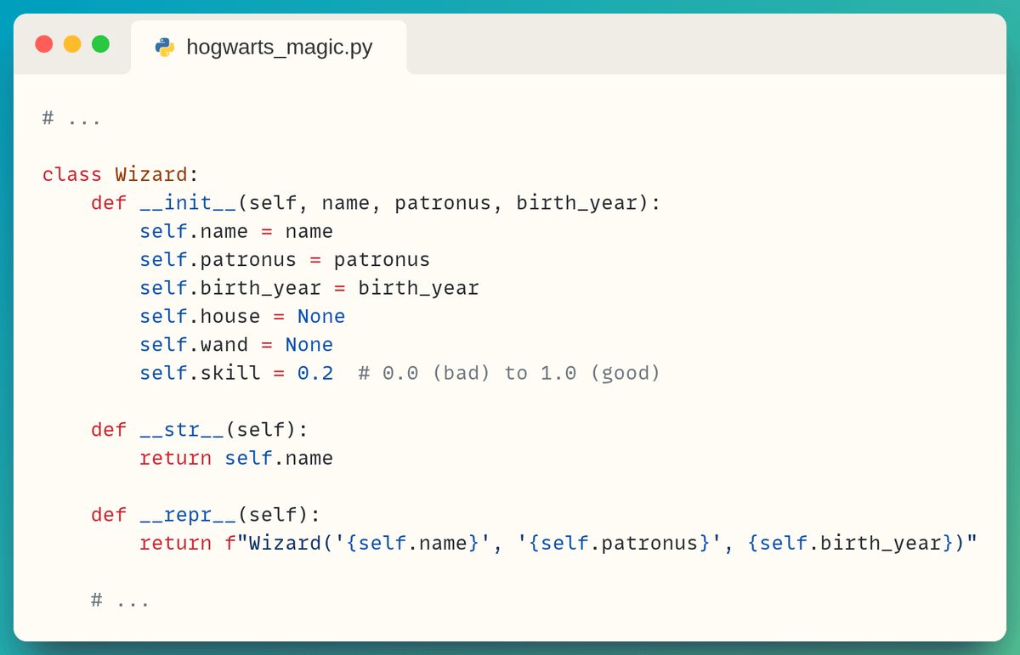Click the indented "# ..." comment at the bottom
Screen dimensions: 1020x655
pos(121,600)
